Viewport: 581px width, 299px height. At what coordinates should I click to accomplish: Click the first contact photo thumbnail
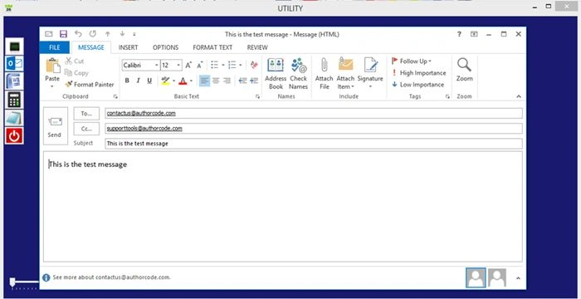[x=476, y=278]
